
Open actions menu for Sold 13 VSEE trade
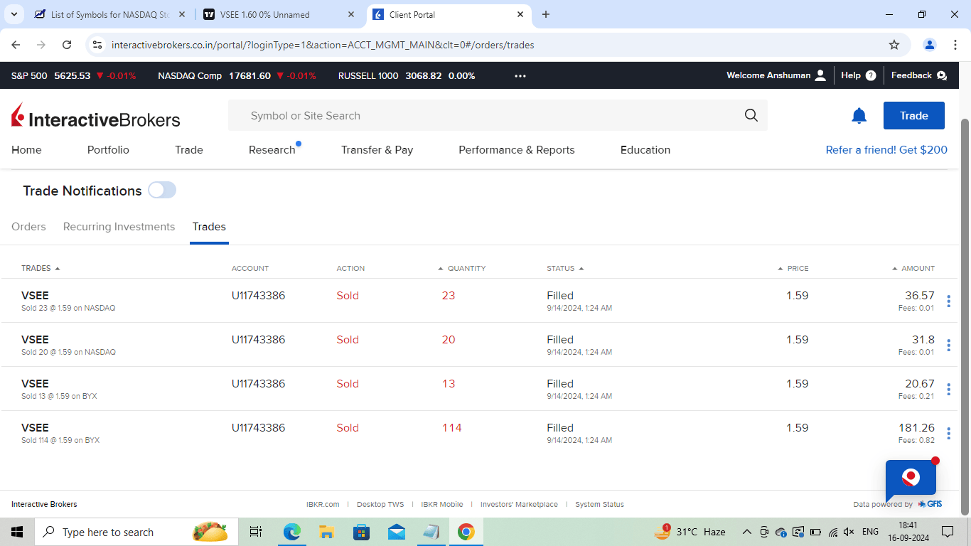click(948, 390)
